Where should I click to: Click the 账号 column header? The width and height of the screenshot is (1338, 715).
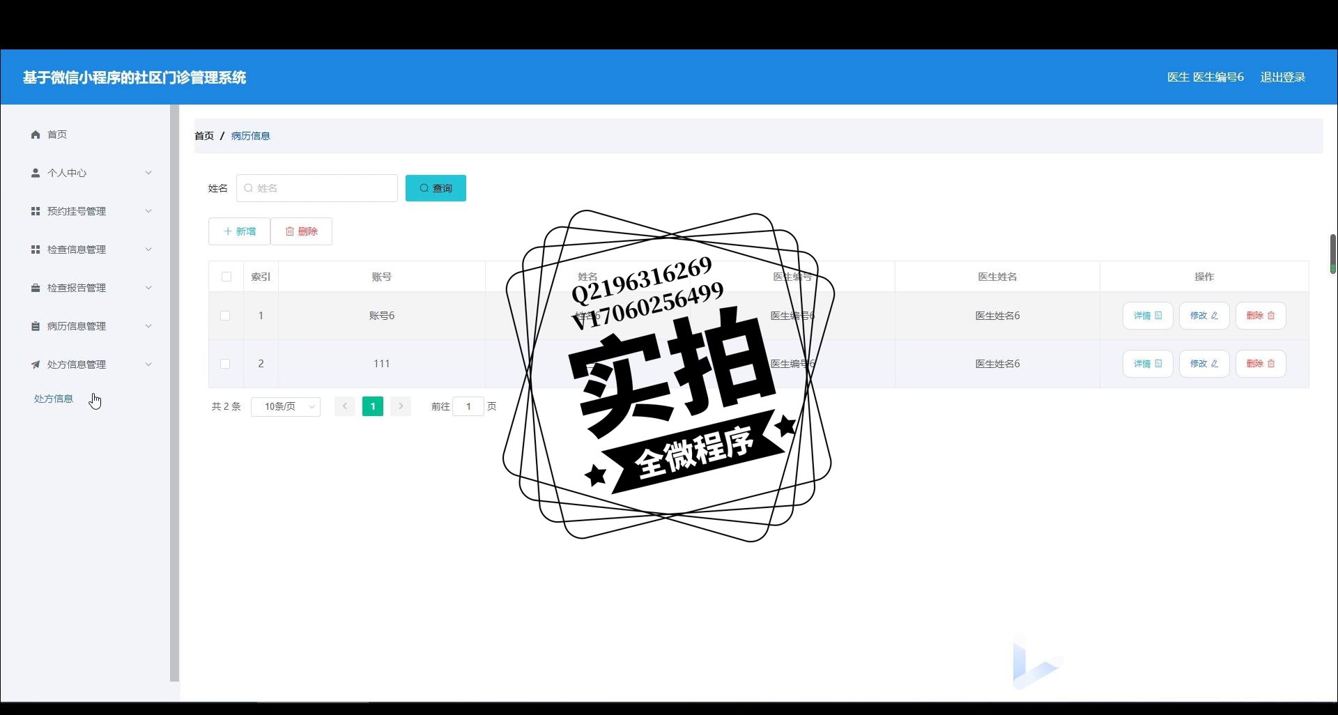(x=382, y=277)
